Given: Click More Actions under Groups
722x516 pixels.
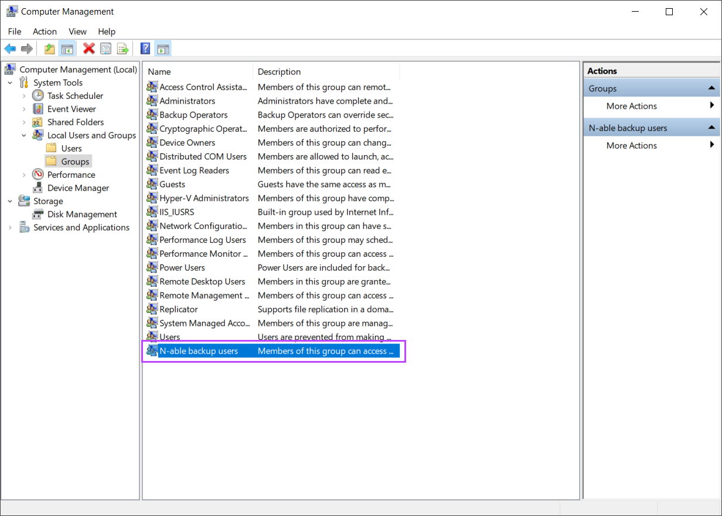Looking at the screenshot, I should [631, 106].
